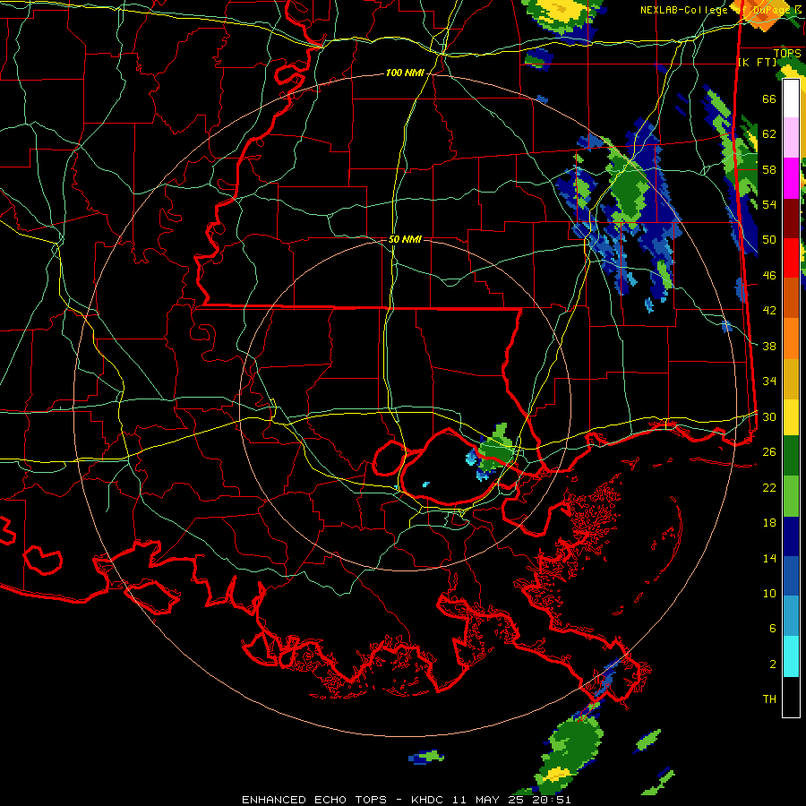
Task: Click the 18 legend value
Action: [x=769, y=523]
